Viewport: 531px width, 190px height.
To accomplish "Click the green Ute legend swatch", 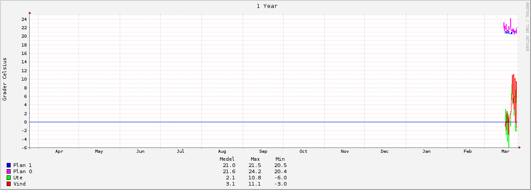I will point(8,178).
